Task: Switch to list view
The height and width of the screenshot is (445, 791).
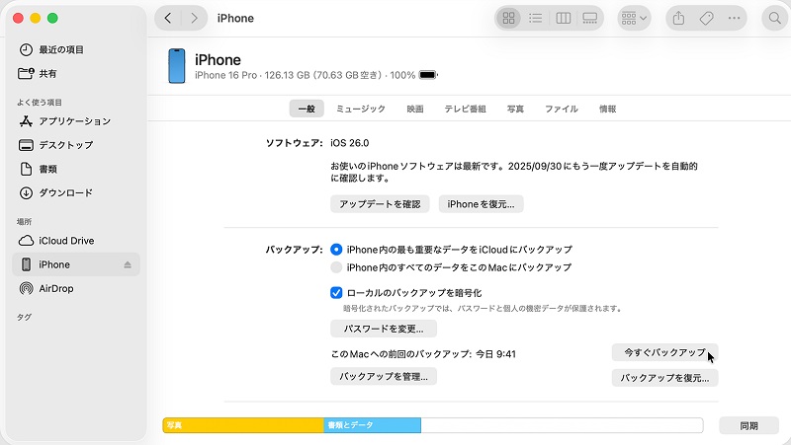Action: pos(535,19)
